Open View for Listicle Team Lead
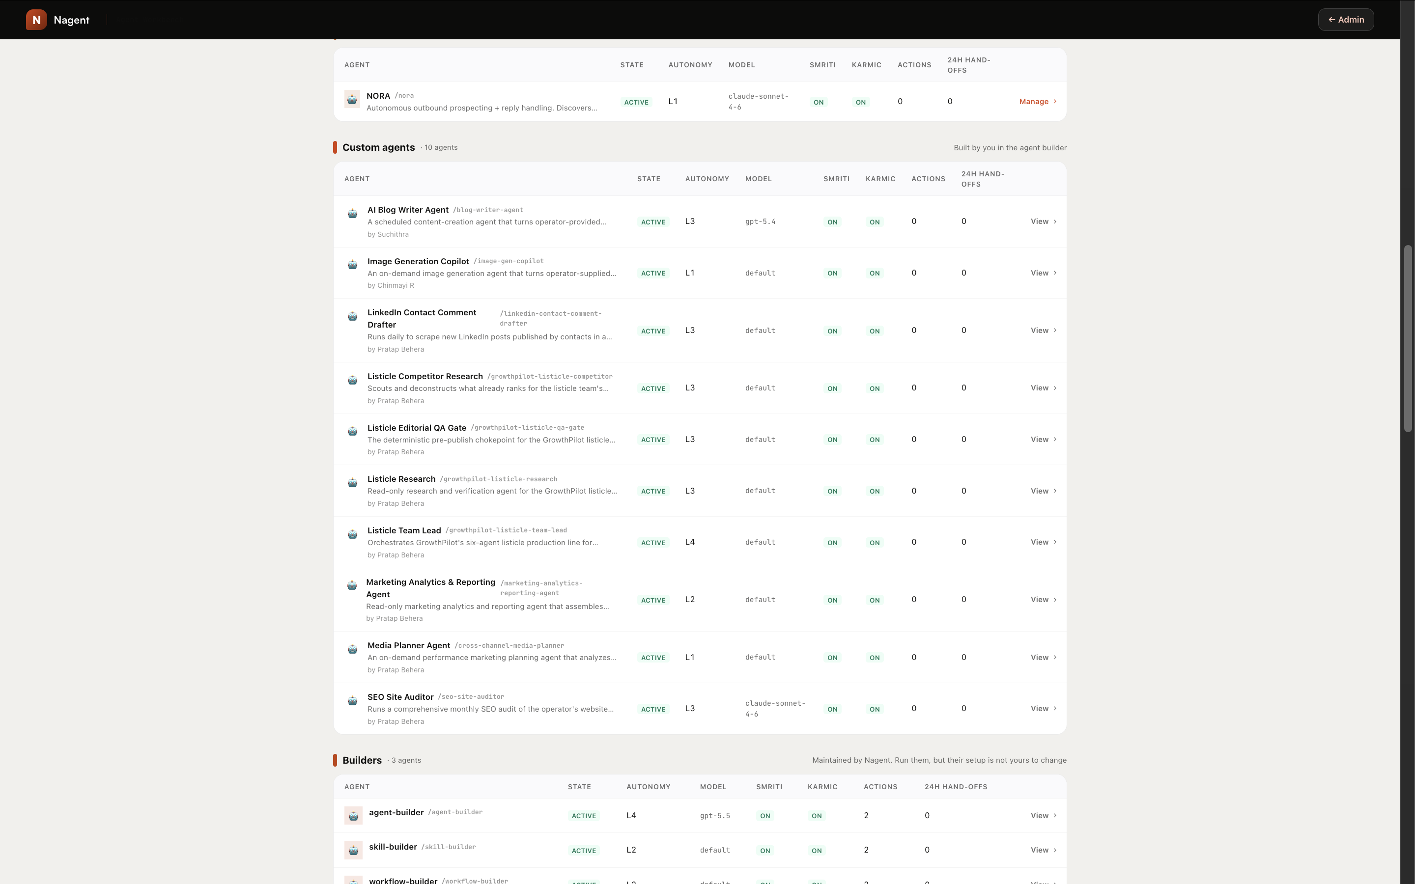The height and width of the screenshot is (884, 1415). (1044, 542)
